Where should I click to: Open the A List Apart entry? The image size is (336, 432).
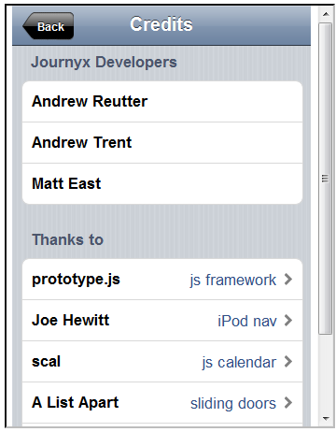point(162,403)
